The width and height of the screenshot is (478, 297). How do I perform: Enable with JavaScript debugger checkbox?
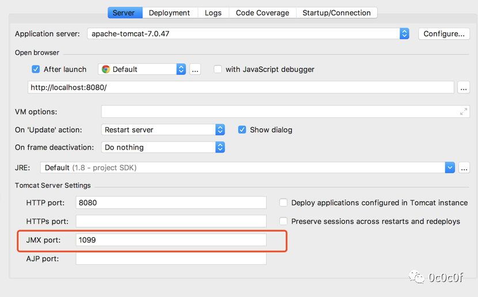[x=218, y=69]
